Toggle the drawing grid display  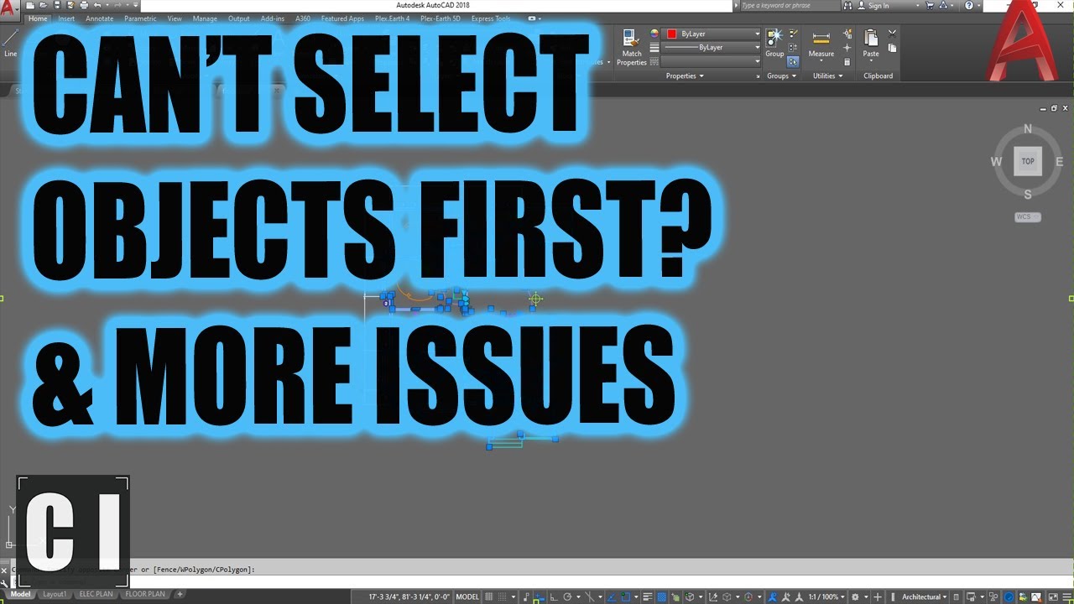pos(489,597)
